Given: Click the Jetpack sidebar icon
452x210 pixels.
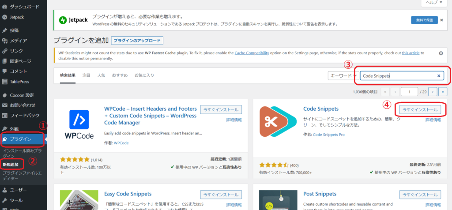Looking at the screenshot, I should click(x=4, y=17).
